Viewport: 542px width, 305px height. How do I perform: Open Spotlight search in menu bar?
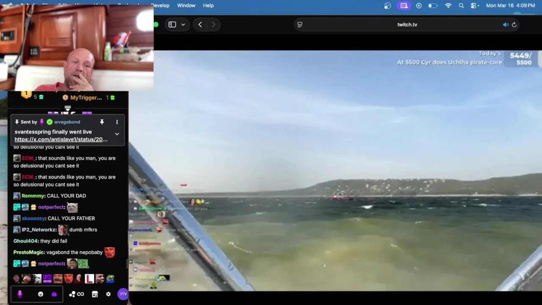461,6
